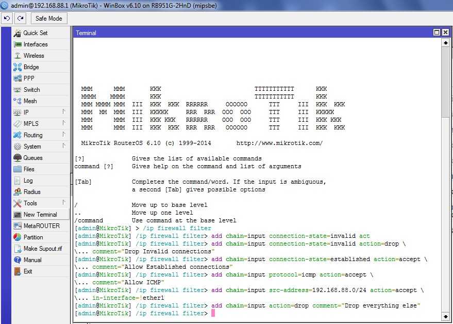Expand the IP submenu arrow
The image size is (453, 324).
pyautogui.click(x=64, y=112)
